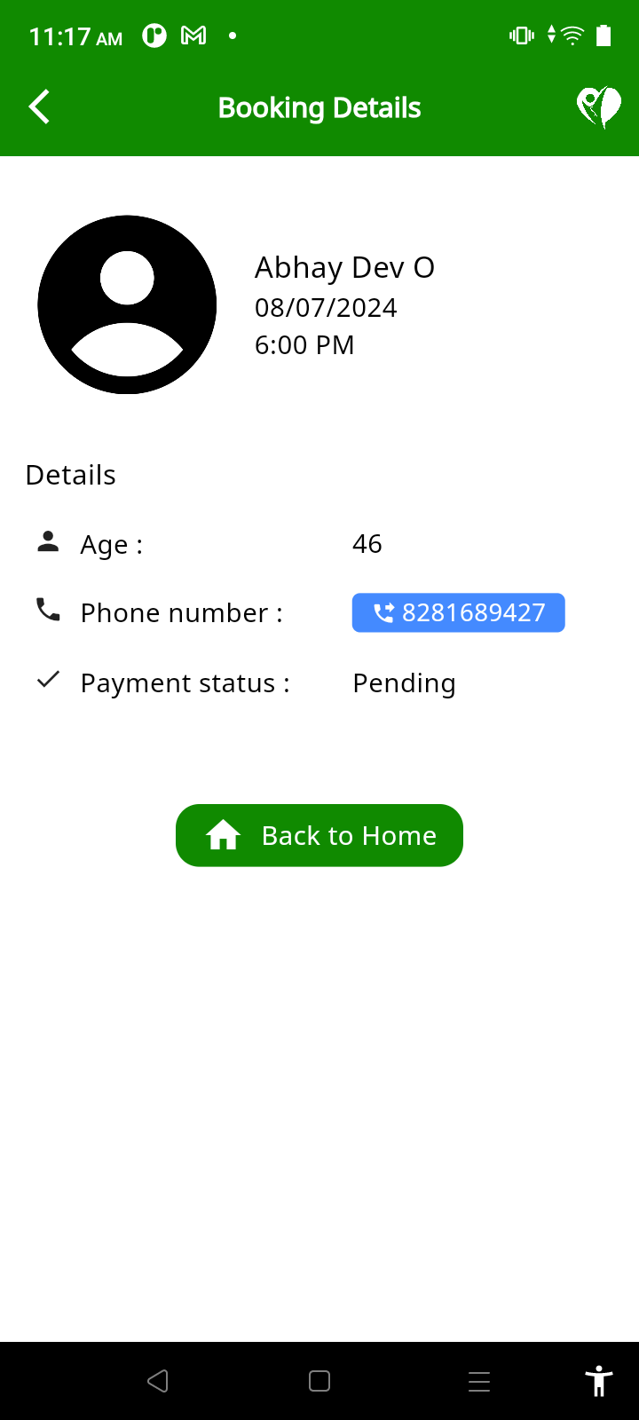Tap the name Abhay Dev O
Viewport: 639px width, 1420px height.
(x=344, y=267)
